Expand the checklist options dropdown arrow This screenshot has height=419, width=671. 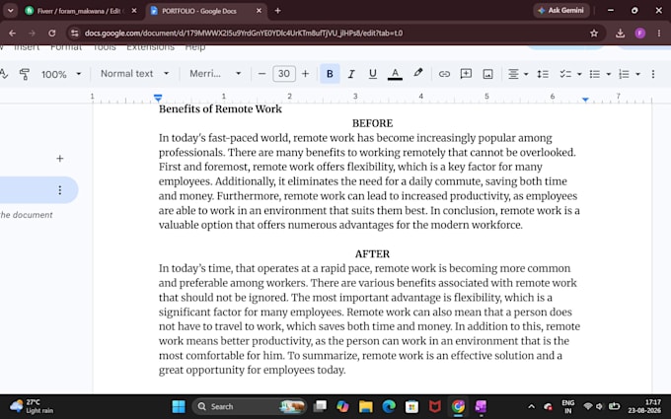click(x=579, y=74)
